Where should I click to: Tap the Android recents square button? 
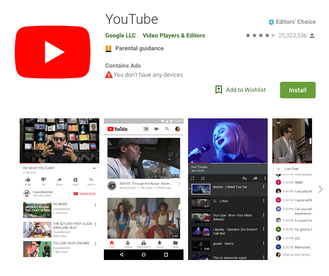(x=166, y=255)
